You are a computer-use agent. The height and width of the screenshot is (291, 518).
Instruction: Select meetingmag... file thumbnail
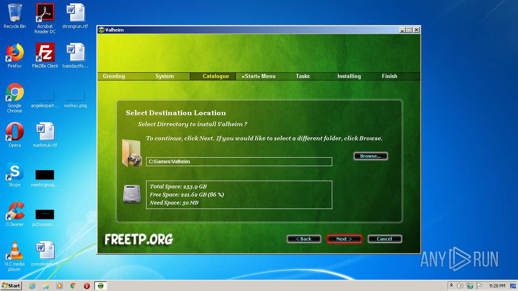45,178
